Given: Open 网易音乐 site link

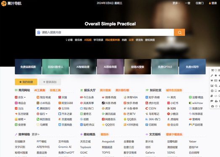Looking at the screenshot, I should 109,119.
